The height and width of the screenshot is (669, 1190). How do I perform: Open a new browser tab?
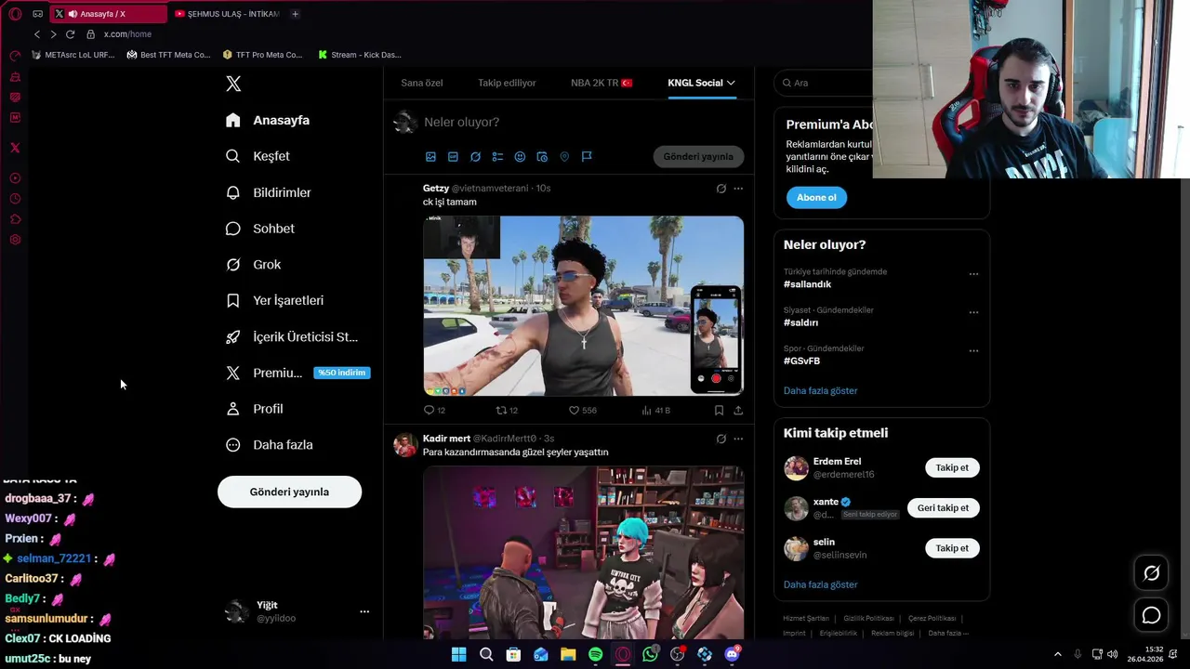click(x=295, y=14)
